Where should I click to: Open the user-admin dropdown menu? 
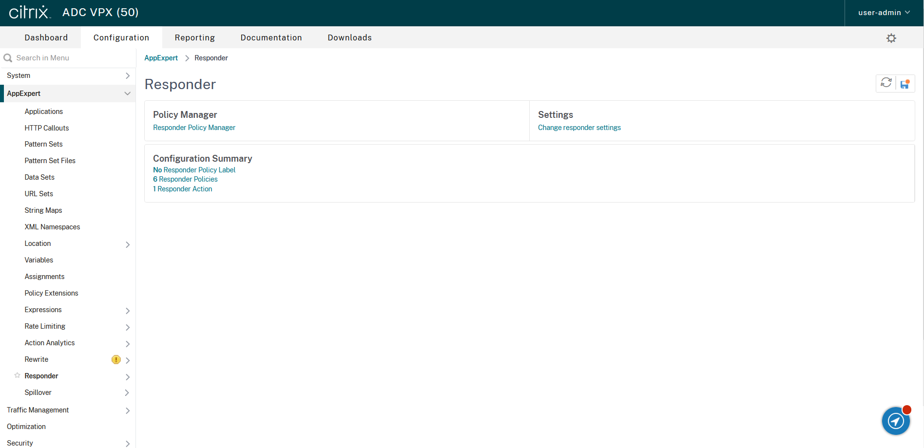884,13
